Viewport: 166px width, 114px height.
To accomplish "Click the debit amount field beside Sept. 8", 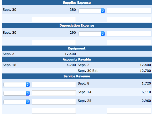I will tap(54, 85).
